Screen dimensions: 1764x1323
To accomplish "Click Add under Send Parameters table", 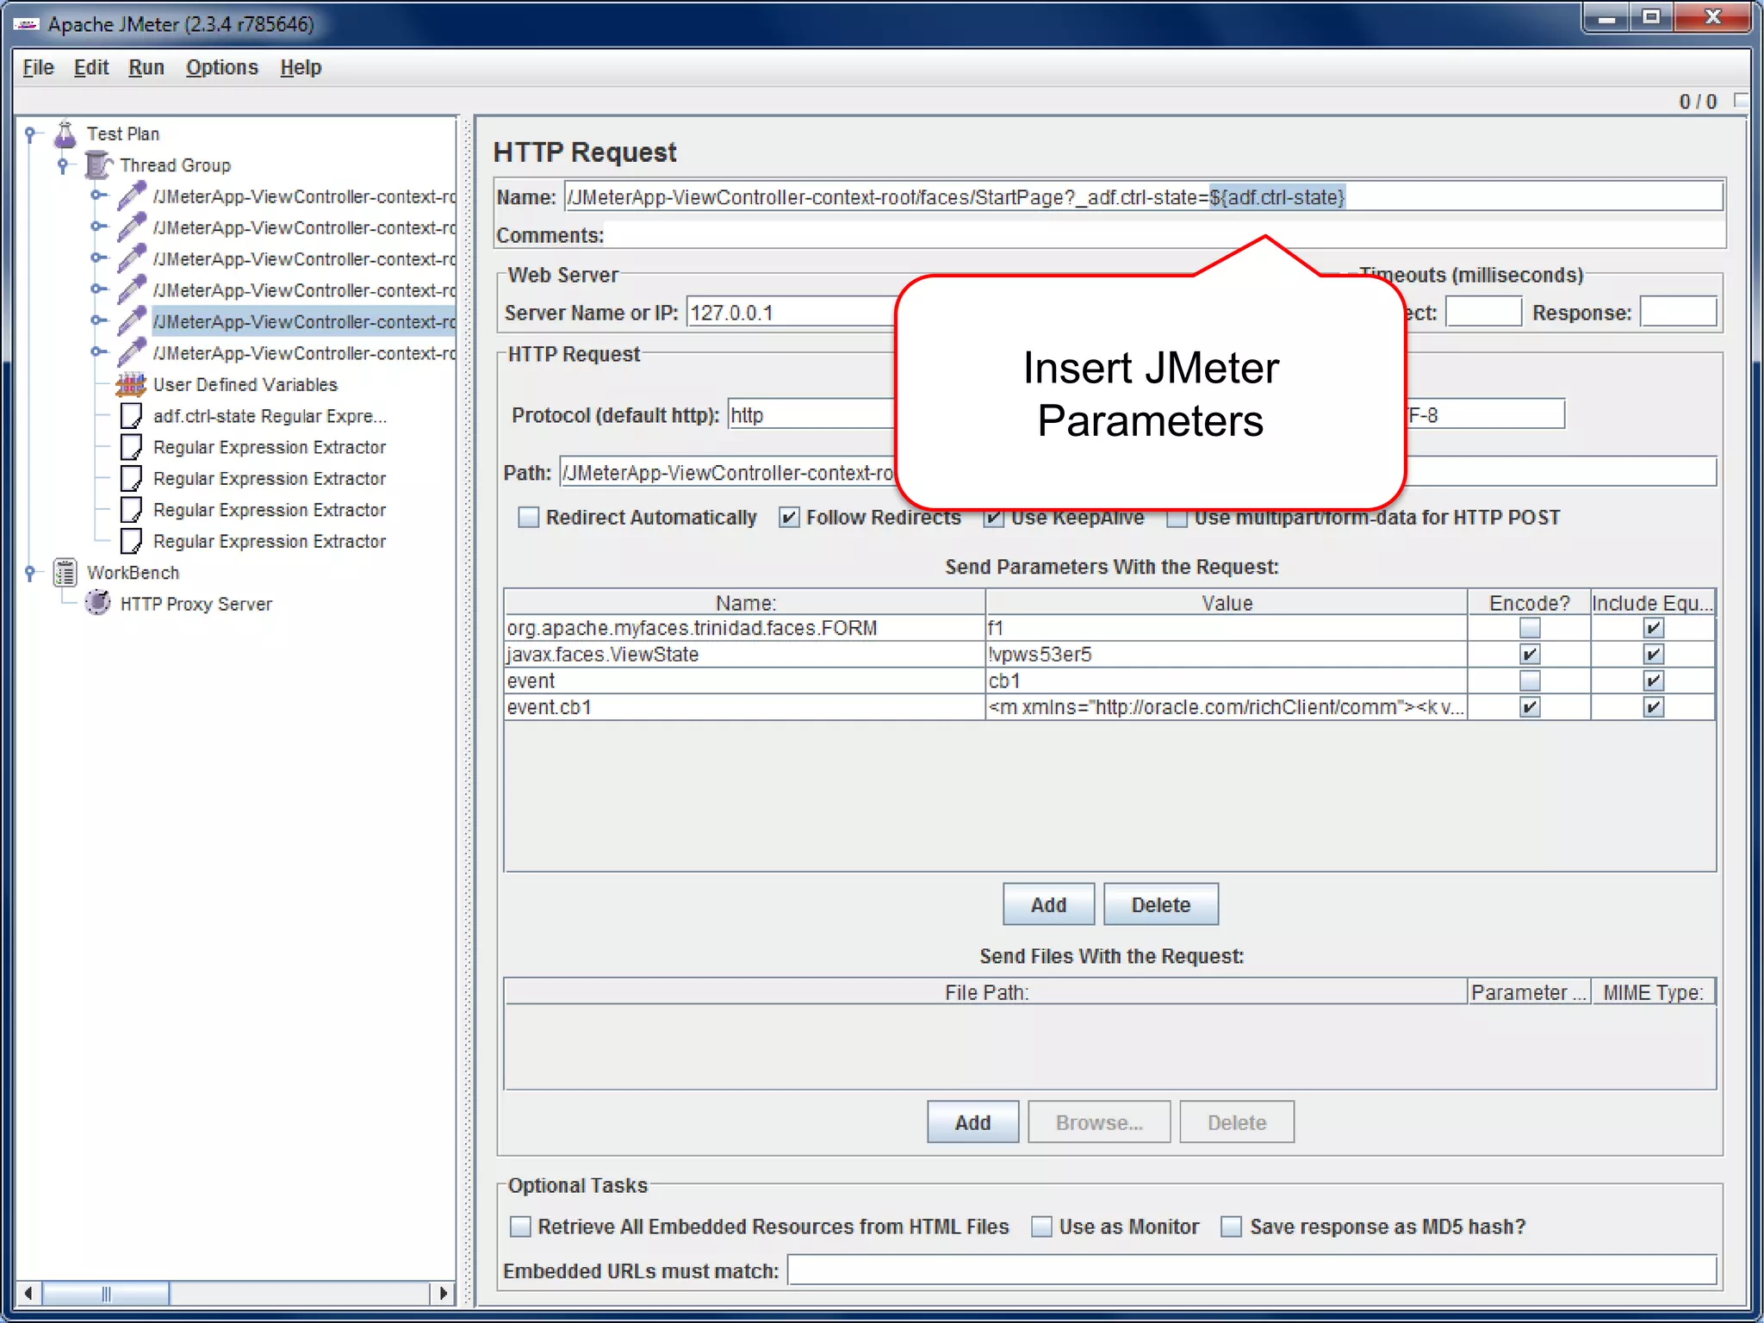I will click(x=1048, y=904).
